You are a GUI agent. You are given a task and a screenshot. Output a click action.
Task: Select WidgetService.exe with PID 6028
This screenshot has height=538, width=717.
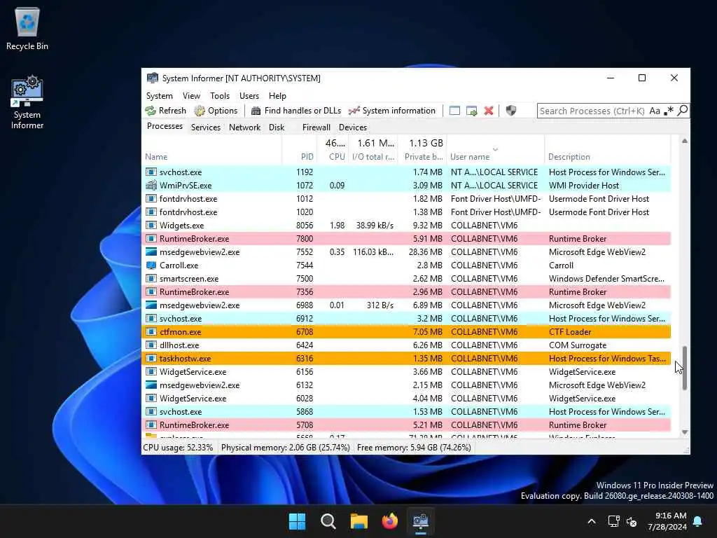click(x=406, y=398)
